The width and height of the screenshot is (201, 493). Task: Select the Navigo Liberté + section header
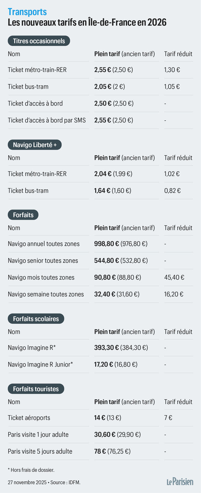(x=35, y=145)
